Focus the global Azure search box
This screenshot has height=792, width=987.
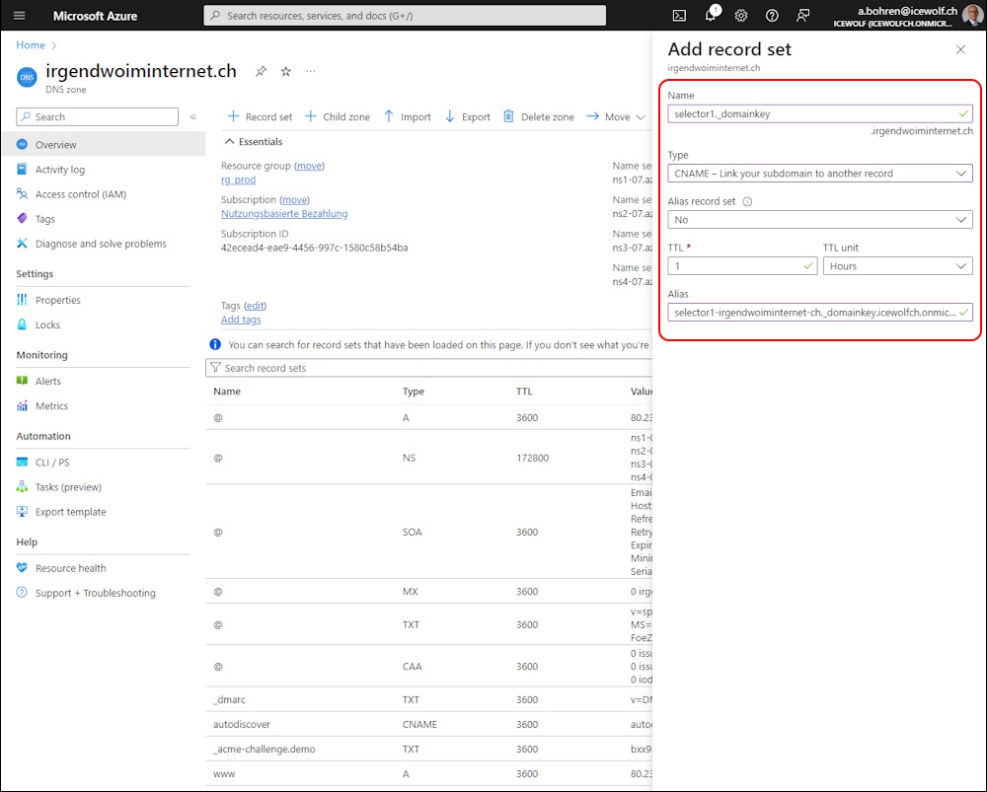click(x=405, y=16)
